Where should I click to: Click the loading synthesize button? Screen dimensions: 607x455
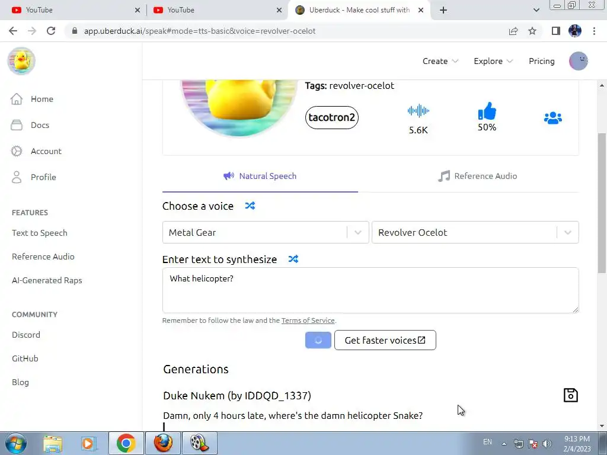tap(318, 340)
